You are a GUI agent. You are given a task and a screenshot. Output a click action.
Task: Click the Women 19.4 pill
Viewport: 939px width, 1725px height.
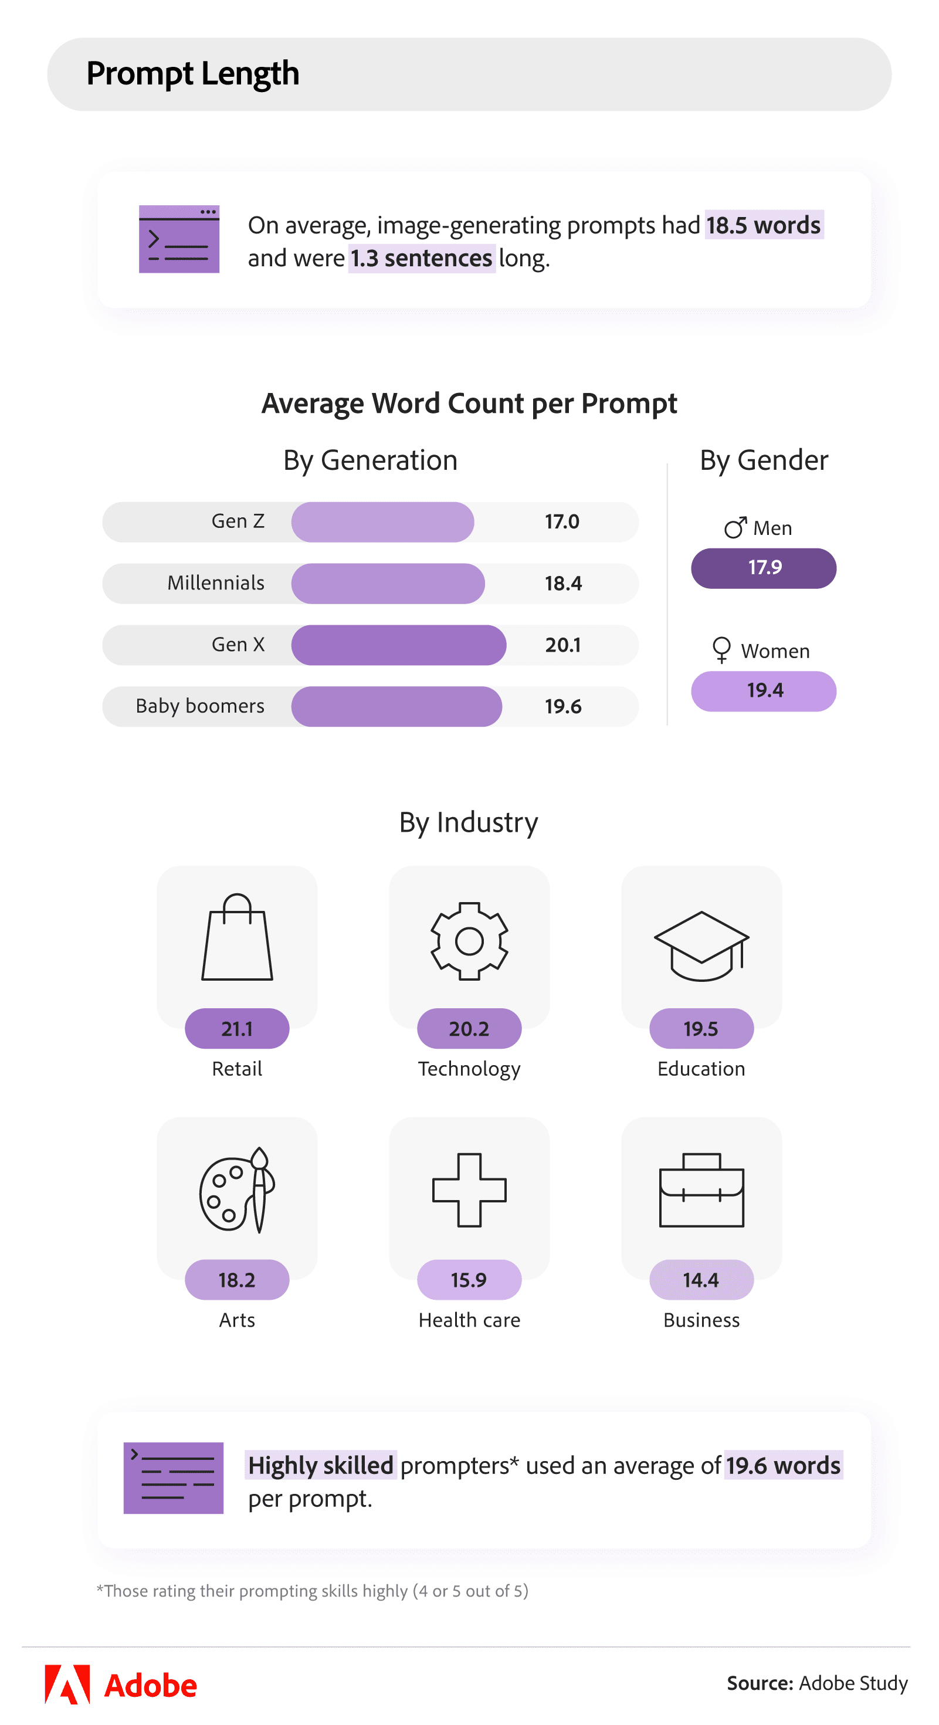tap(764, 691)
